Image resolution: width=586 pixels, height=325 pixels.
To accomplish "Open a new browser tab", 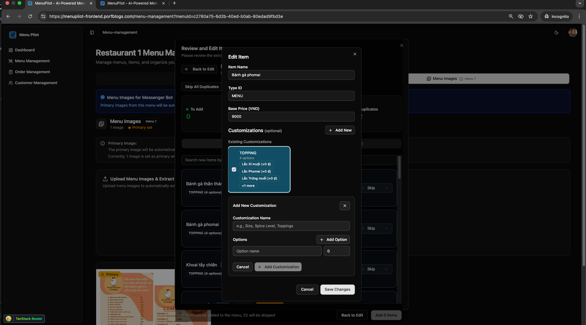I will tap(174, 3).
